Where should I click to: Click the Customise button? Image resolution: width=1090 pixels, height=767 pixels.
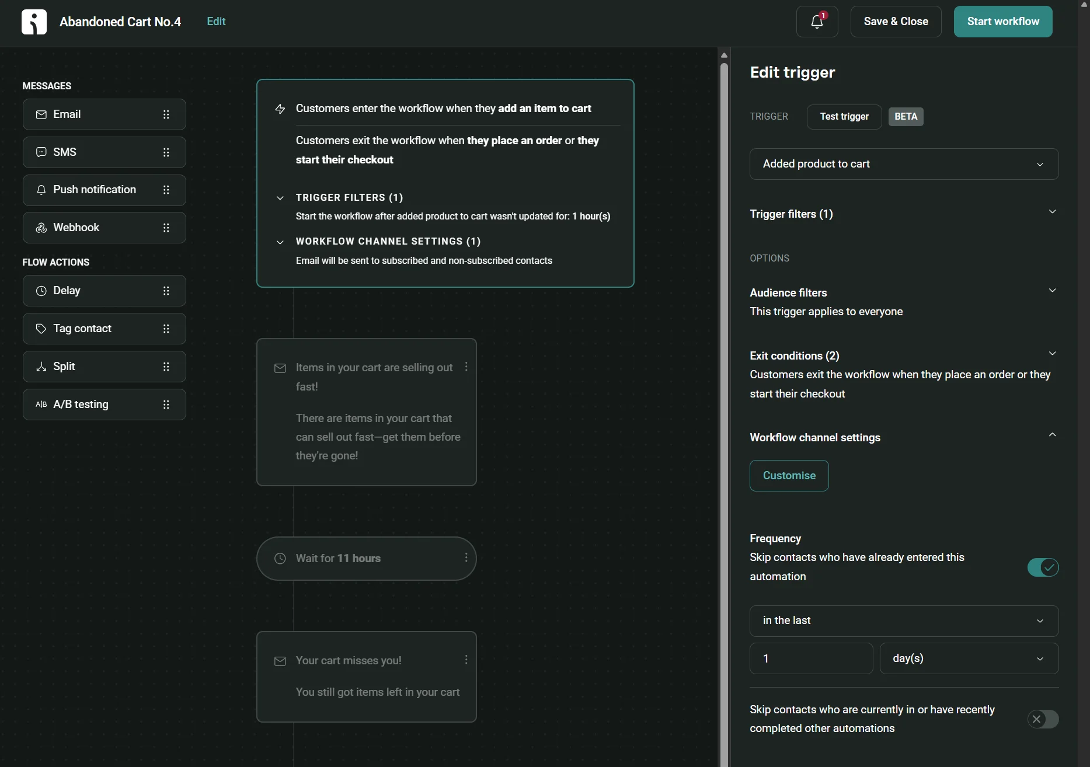pos(789,476)
